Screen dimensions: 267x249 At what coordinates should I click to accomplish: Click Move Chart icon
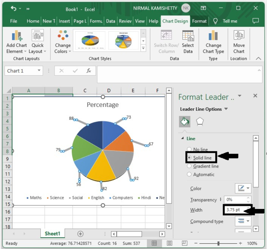(x=239, y=35)
